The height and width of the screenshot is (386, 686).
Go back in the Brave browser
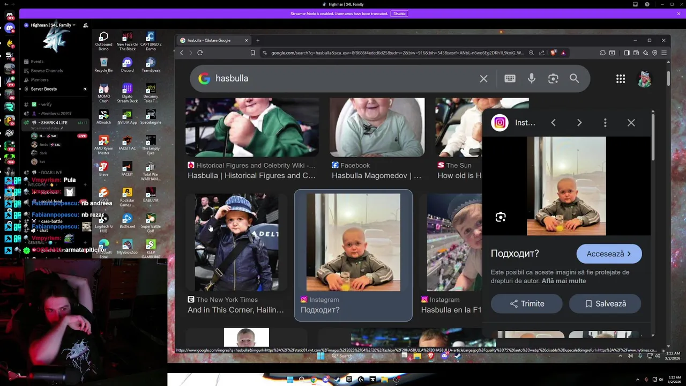pyautogui.click(x=182, y=53)
